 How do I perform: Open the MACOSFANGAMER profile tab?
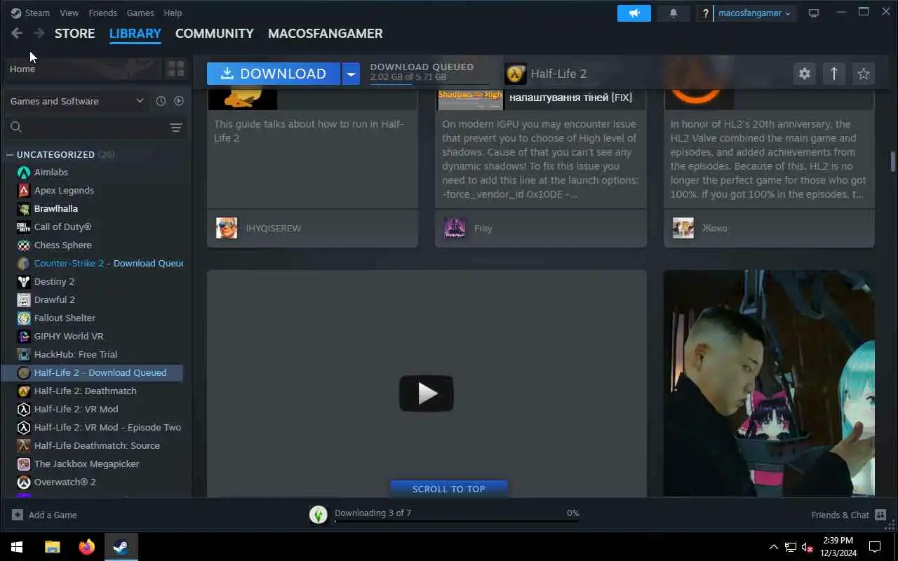326,33
